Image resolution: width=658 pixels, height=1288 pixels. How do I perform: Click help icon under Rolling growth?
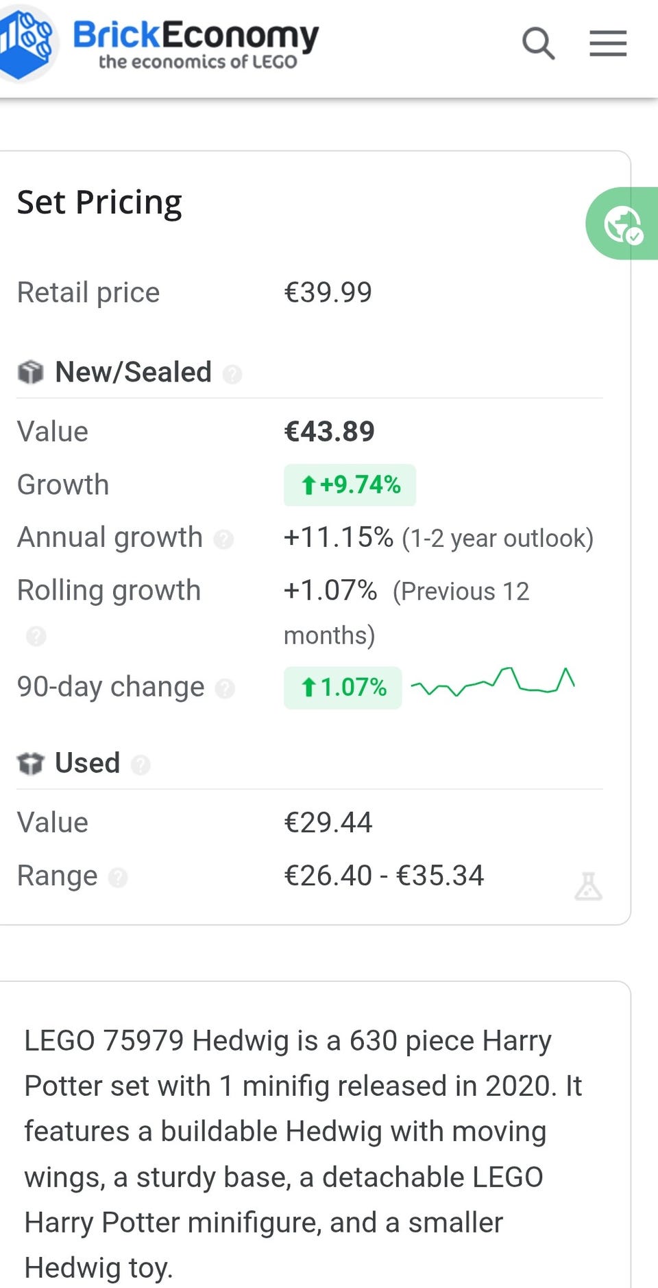pos(36,636)
